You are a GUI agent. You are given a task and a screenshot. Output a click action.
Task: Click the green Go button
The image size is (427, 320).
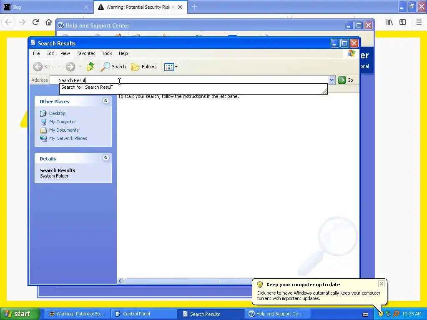click(346, 80)
